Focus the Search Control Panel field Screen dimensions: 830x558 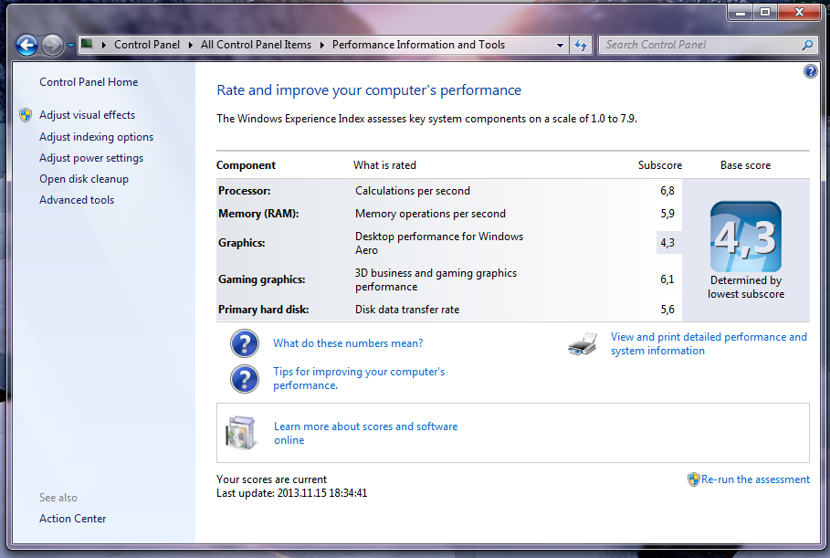pos(701,45)
